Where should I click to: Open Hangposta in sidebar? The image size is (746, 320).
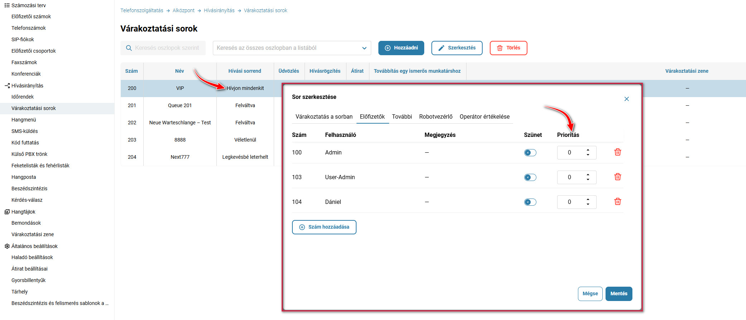(24, 177)
